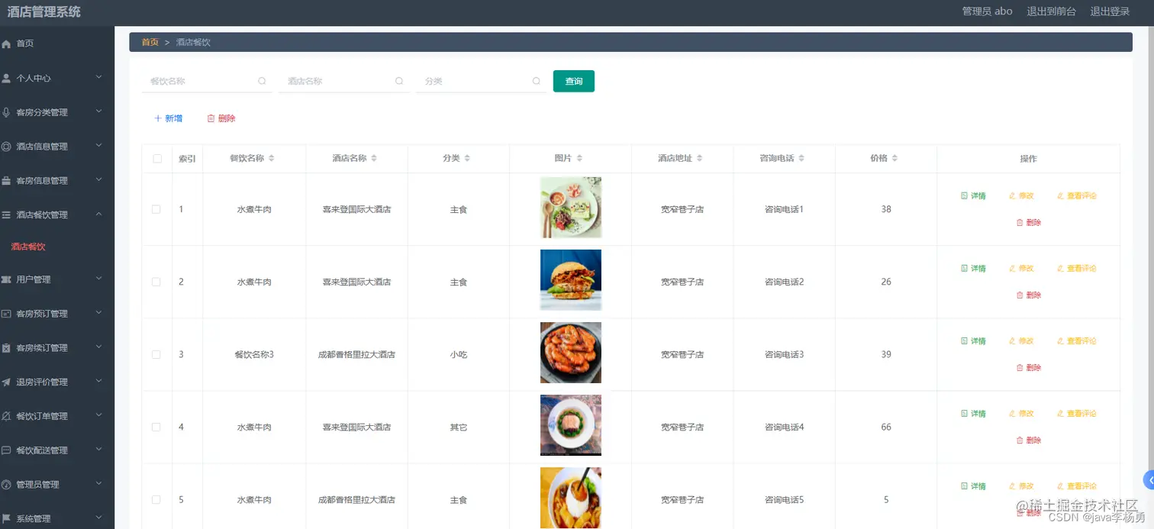Click the 新增 add button
This screenshot has height=529, width=1154.
click(x=168, y=118)
